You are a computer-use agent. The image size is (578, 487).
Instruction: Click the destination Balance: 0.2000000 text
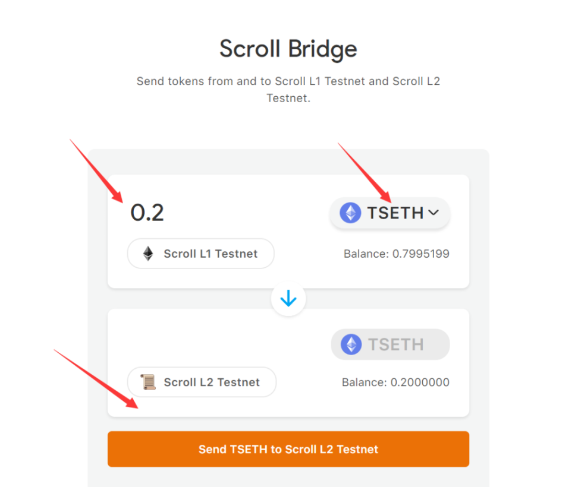click(395, 382)
